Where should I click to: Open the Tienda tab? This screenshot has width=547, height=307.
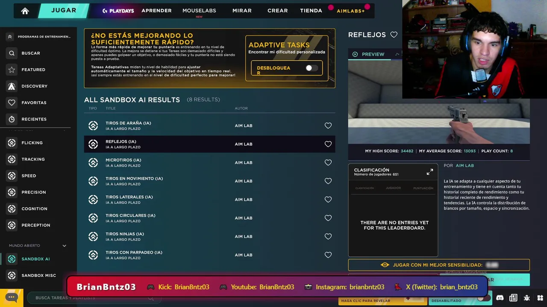coord(311,11)
